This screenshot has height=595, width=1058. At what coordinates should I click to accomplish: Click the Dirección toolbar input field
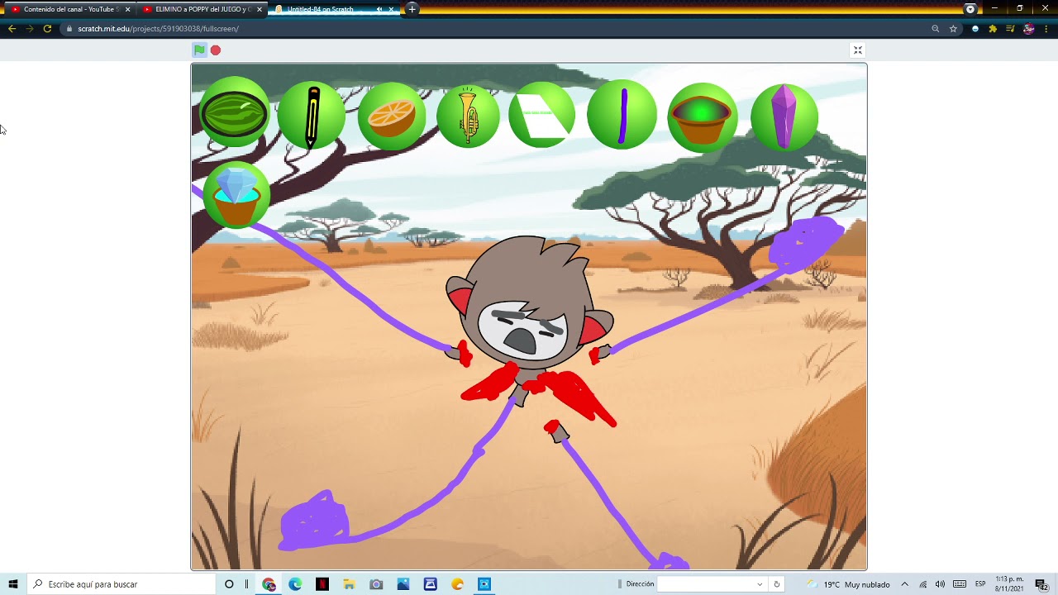pyautogui.click(x=712, y=584)
